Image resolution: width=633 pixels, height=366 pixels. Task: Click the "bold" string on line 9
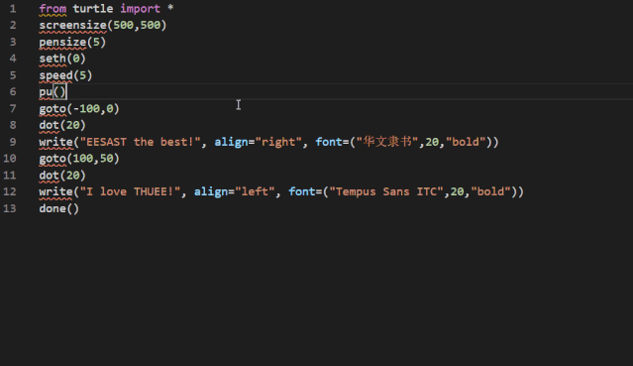466,142
